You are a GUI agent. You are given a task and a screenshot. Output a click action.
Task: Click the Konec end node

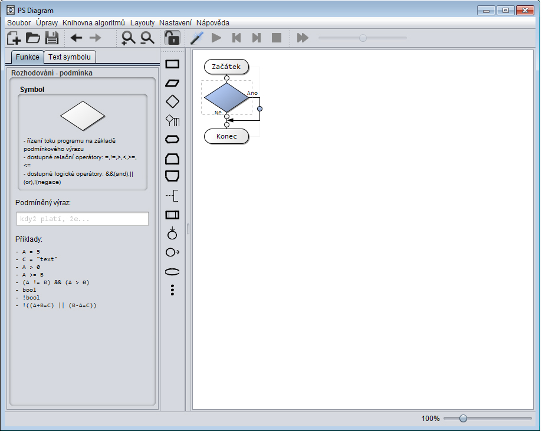[x=226, y=136]
